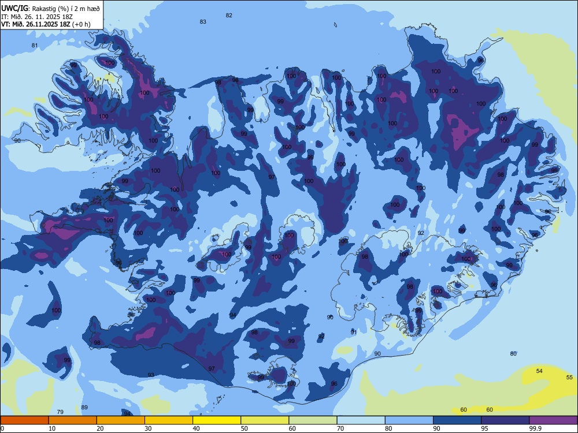The image size is (578, 433).
Task: Click the 20–30 amber legend swatch
Action: pyautogui.click(x=121, y=420)
